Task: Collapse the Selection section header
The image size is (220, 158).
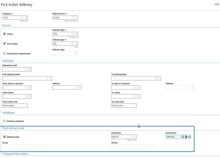Action: 8,61
